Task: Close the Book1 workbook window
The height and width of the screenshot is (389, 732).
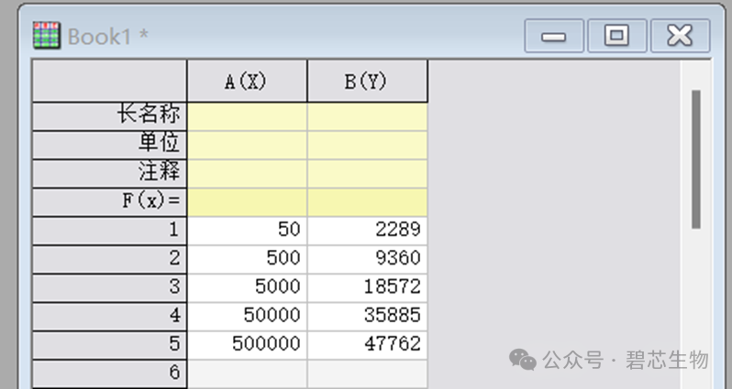Action: pyautogui.click(x=681, y=36)
